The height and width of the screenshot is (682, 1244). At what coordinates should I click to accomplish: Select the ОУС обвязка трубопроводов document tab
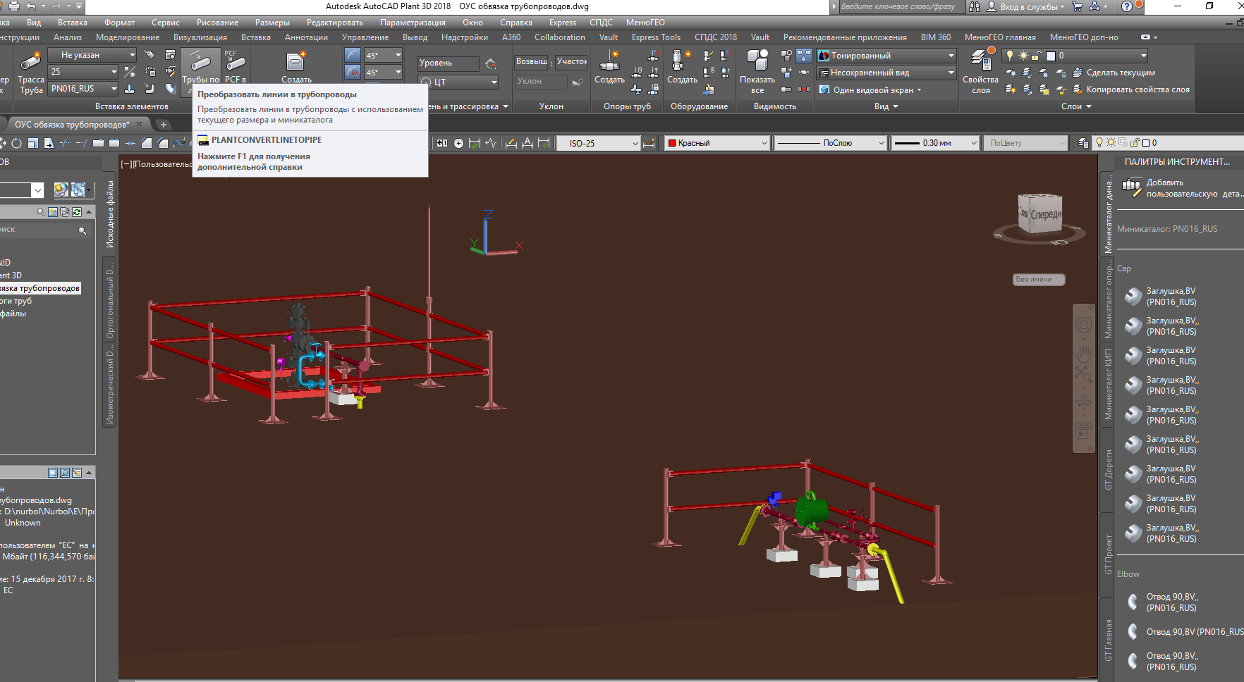tap(72, 125)
